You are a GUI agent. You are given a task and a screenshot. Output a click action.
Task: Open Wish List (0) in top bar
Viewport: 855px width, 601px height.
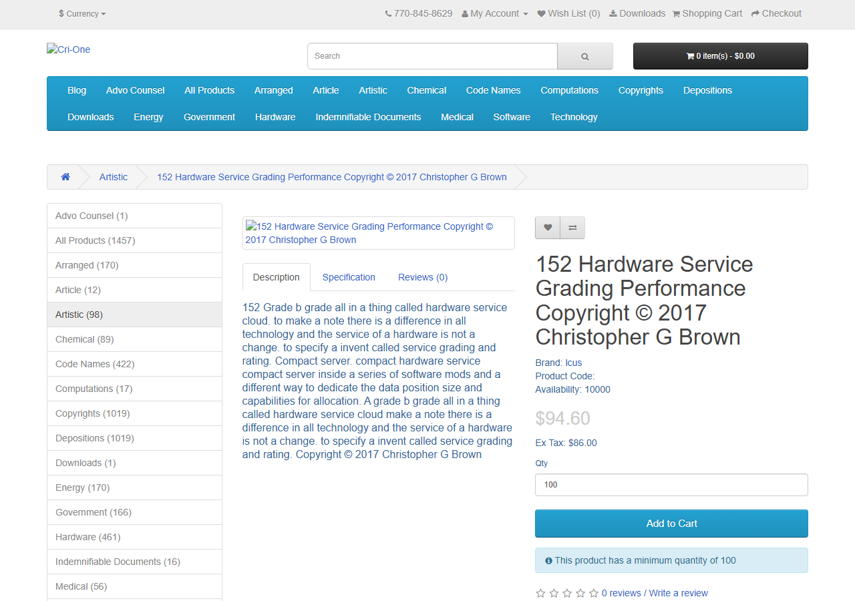pos(568,13)
